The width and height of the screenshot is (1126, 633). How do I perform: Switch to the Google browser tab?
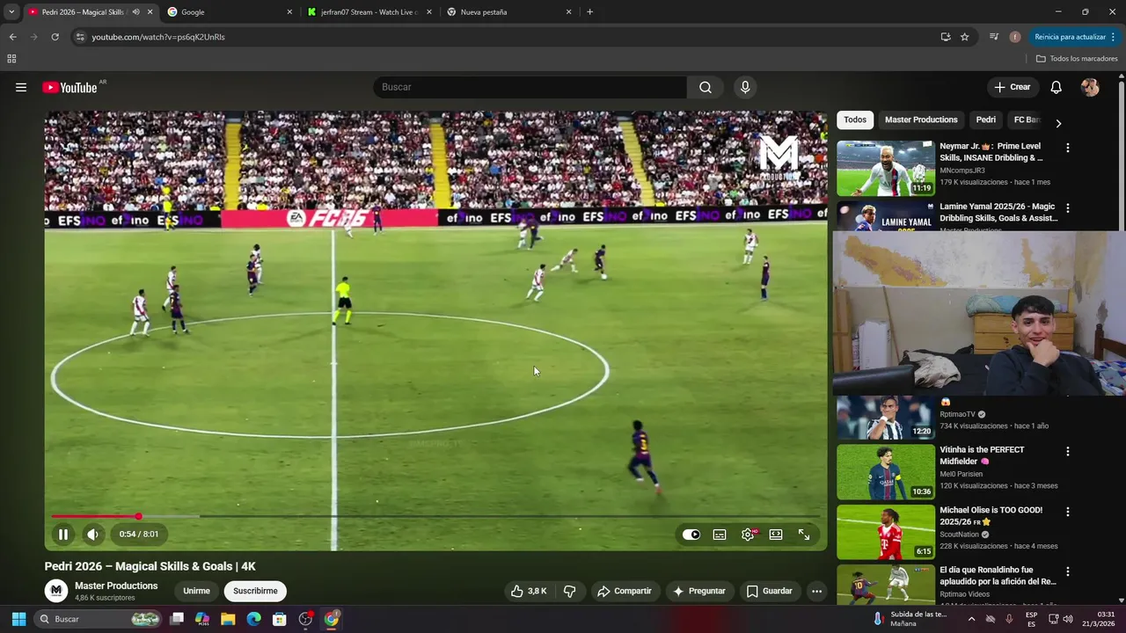(x=230, y=12)
